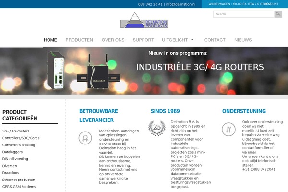This screenshot has width=288, height=192.
Task: Open GPRS-GSM Modems category
Action: (19, 187)
